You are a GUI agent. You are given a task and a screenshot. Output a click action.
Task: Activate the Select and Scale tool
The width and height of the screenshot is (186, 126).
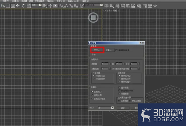tap(29, 6)
